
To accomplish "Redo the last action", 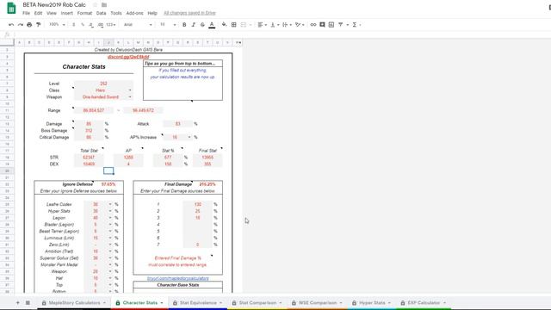I will [21, 25].
